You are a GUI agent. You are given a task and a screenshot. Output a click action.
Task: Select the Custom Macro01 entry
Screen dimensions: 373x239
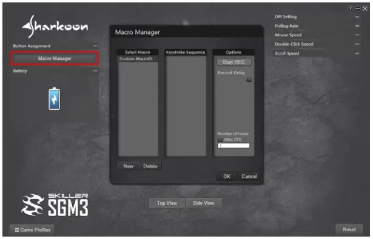[x=138, y=59]
